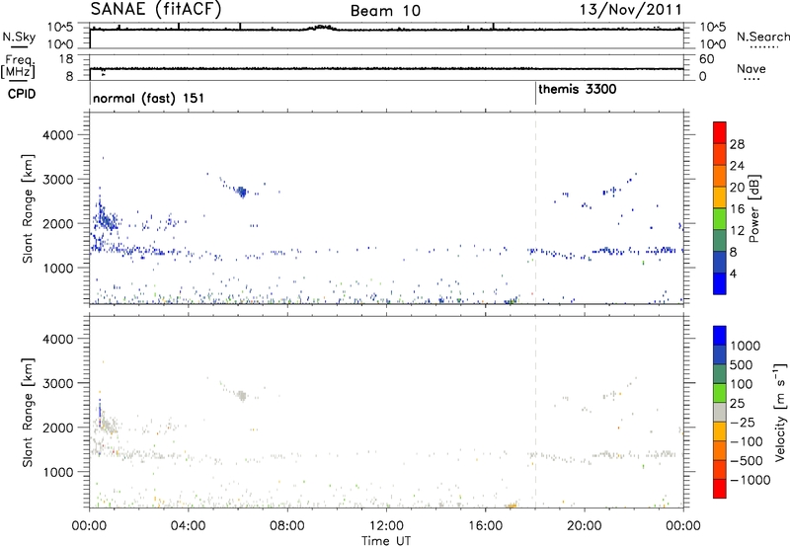Click the Time UT axis title
790x547 pixels.
[x=386, y=541]
